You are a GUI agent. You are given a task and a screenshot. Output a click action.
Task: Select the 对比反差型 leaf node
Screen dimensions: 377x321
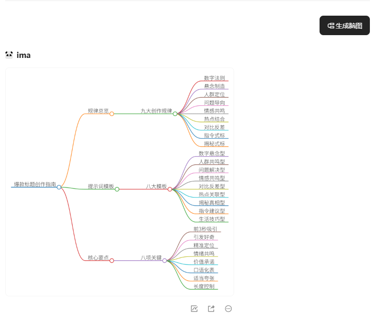(x=212, y=186)
